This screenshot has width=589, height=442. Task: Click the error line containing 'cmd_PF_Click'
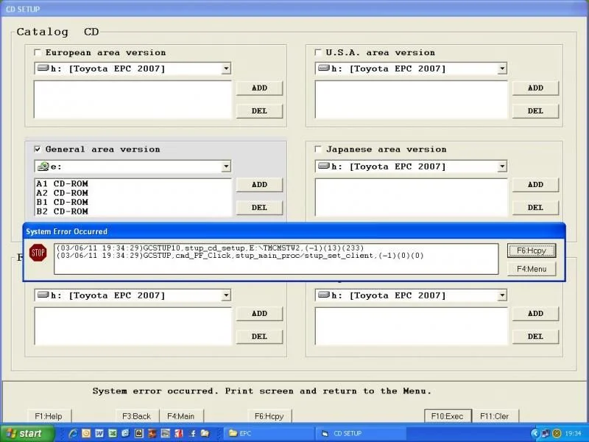click(240, 256)
